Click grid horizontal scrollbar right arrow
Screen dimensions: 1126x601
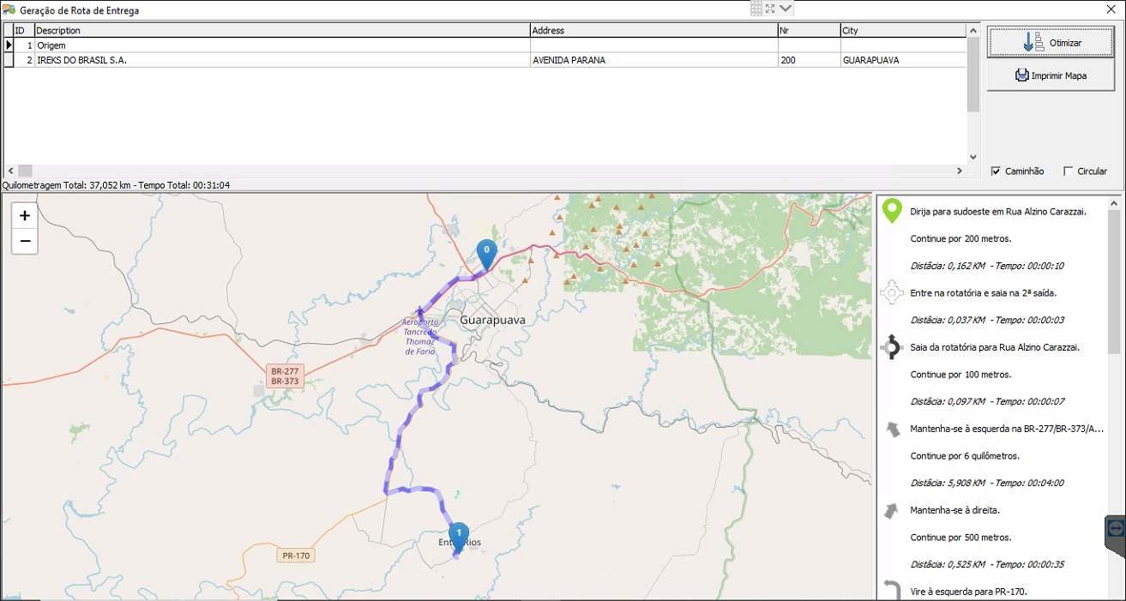960,171
